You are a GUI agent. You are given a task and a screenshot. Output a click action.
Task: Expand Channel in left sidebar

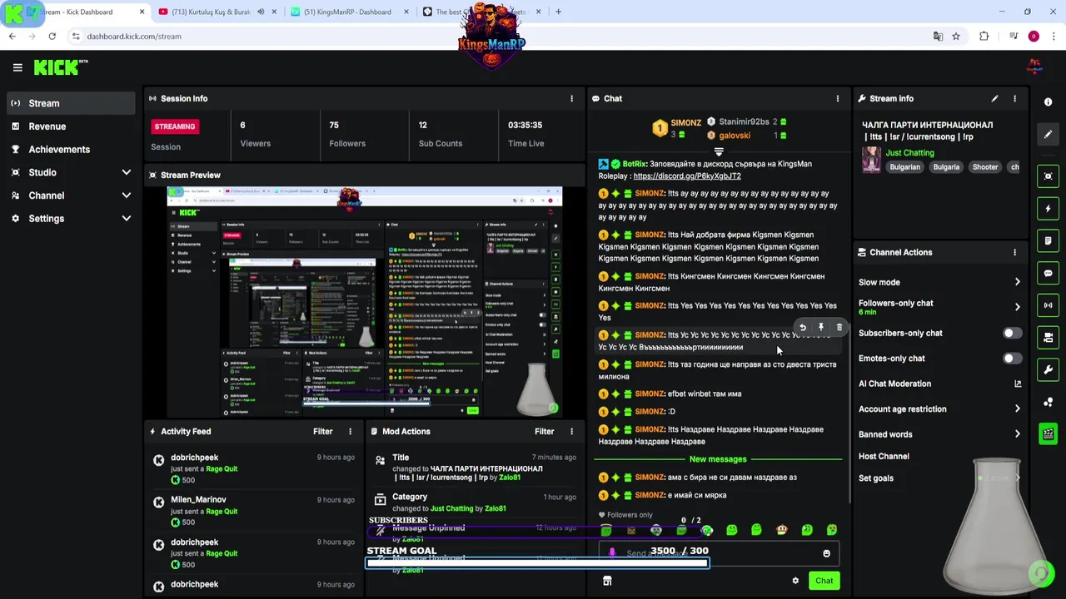[x=126, y=196]
